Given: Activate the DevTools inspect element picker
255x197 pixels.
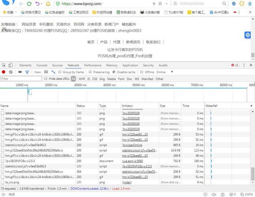Looking at the screenshot, I should (x=4, y=65).
